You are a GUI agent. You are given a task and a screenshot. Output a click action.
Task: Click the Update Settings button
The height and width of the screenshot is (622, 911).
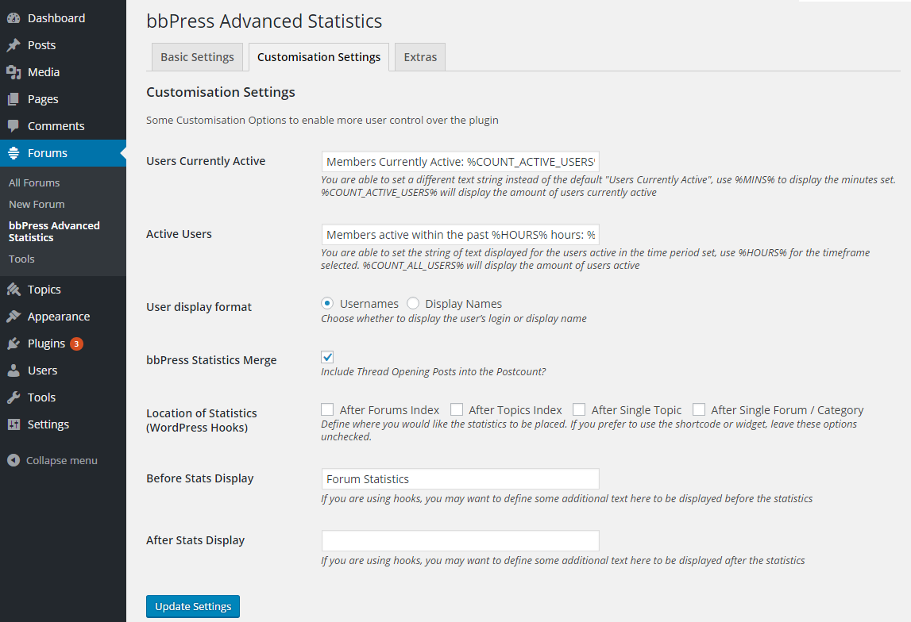pos(193,606)
